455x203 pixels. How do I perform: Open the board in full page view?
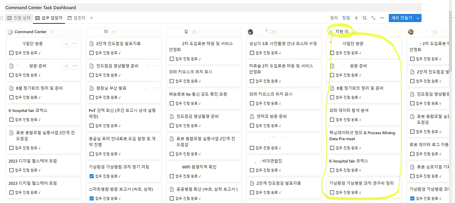pyautogui.click(x=373, y=18)
